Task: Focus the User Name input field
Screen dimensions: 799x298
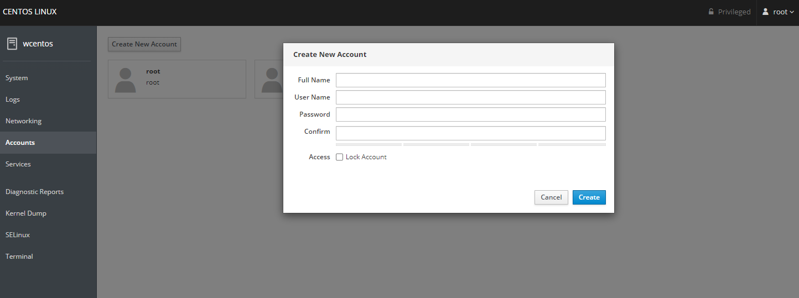Action: [471, 97]
